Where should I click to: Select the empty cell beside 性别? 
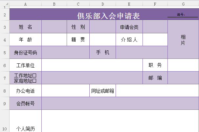(102, 27)
